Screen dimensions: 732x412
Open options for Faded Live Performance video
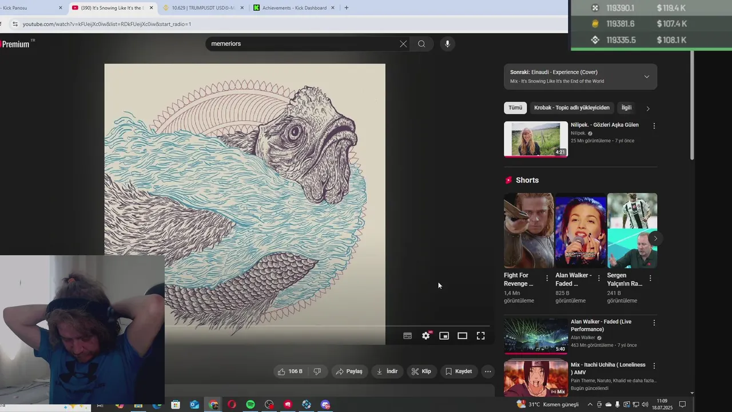654,323
